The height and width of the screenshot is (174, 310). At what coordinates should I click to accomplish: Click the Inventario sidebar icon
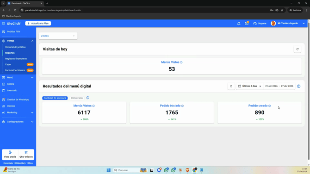coord(4,90)
